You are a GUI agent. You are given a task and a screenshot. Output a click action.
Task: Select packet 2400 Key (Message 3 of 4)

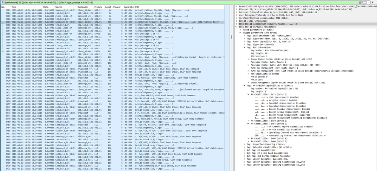tap(112, 45)
